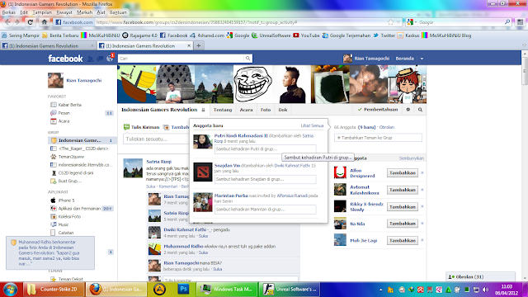This screenshot has width=528, height=297.
Task: Open friend requests icon in the Facebook header
Action: coord(90,59)
